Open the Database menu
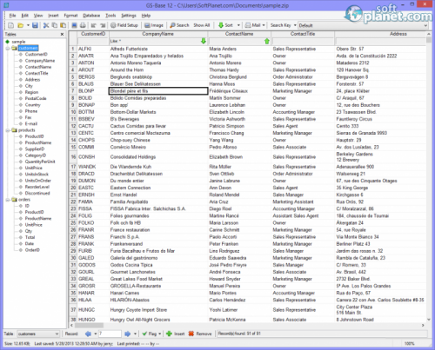Screen dimensions: 435x350 [x=91, y=16]
